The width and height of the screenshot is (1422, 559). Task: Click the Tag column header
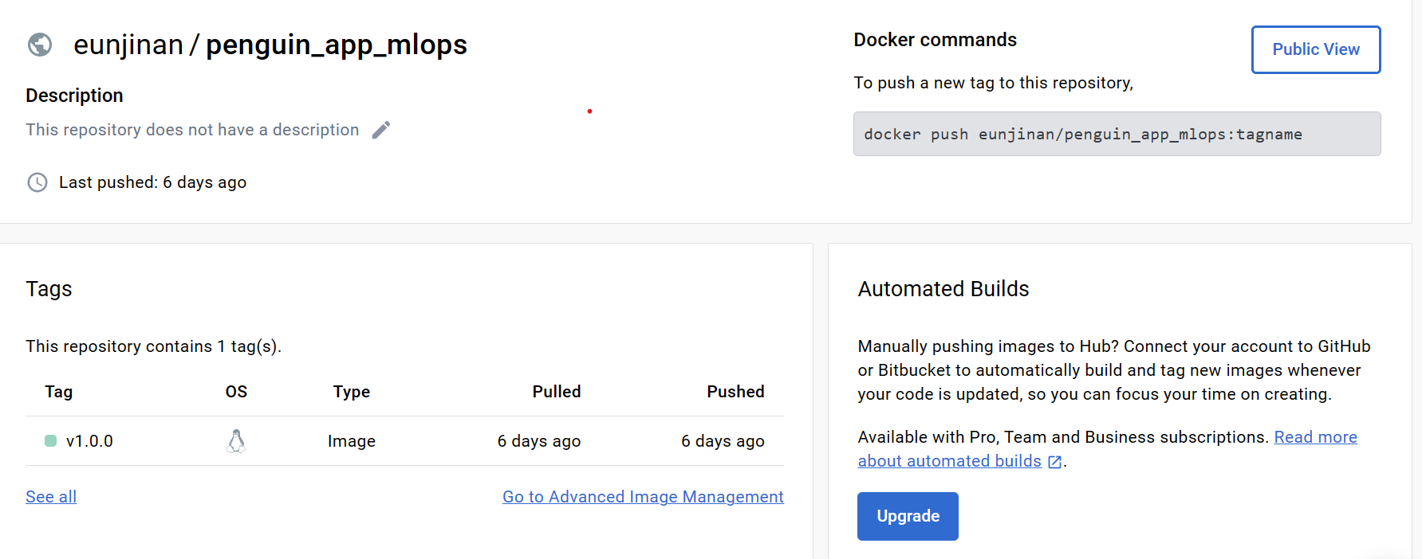click(x=59, y=392)
